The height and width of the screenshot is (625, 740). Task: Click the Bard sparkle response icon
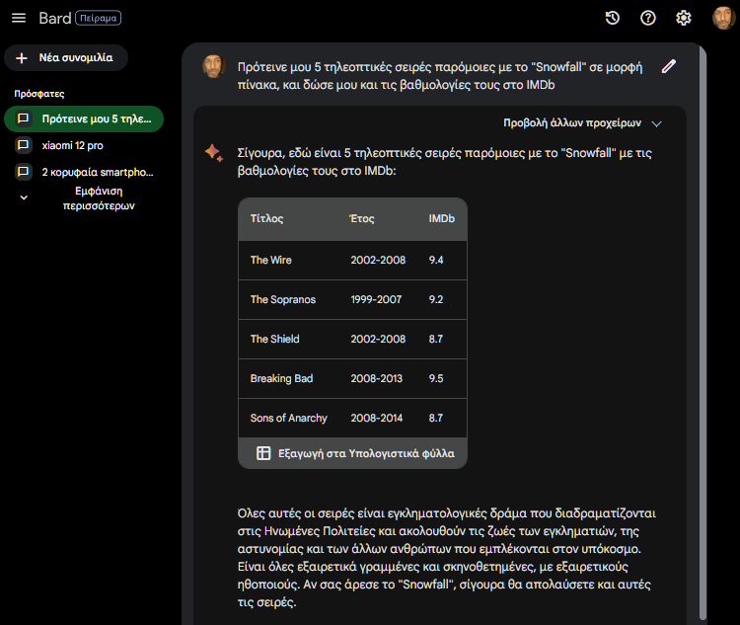[x=214, y=153]
